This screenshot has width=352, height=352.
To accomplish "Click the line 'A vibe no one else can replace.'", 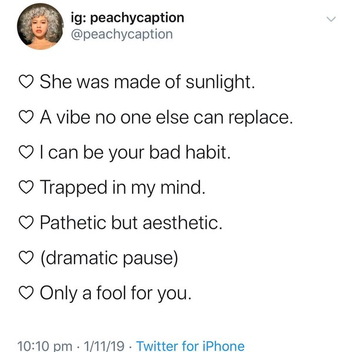I will tap(165, 118).
